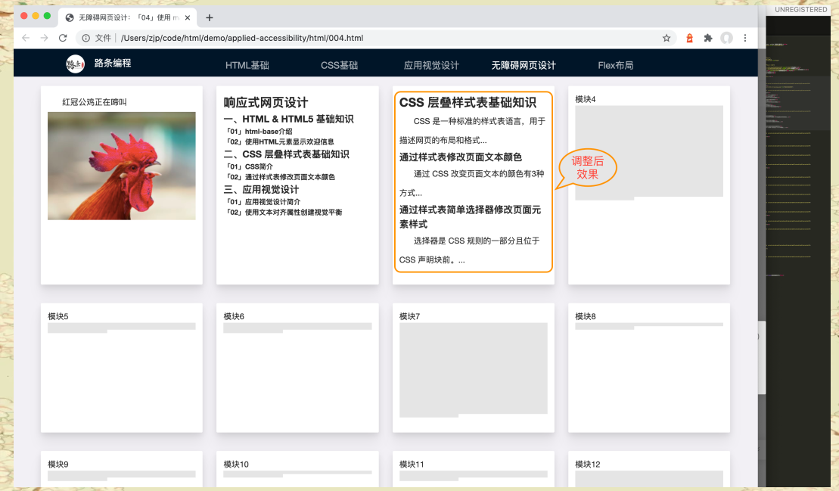Image resolution: width=839 pixels, height=491 pixels.
Task: Open the red extension icon in toolbar
Action: [689, 38]
